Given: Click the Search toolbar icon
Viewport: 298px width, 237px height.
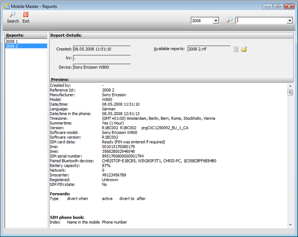Looking at the screenshot, I should (13, 15).
